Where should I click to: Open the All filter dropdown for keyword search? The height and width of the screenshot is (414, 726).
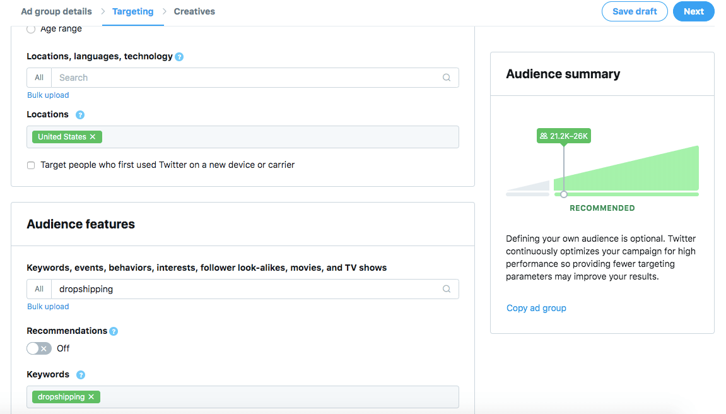point(38,288)
